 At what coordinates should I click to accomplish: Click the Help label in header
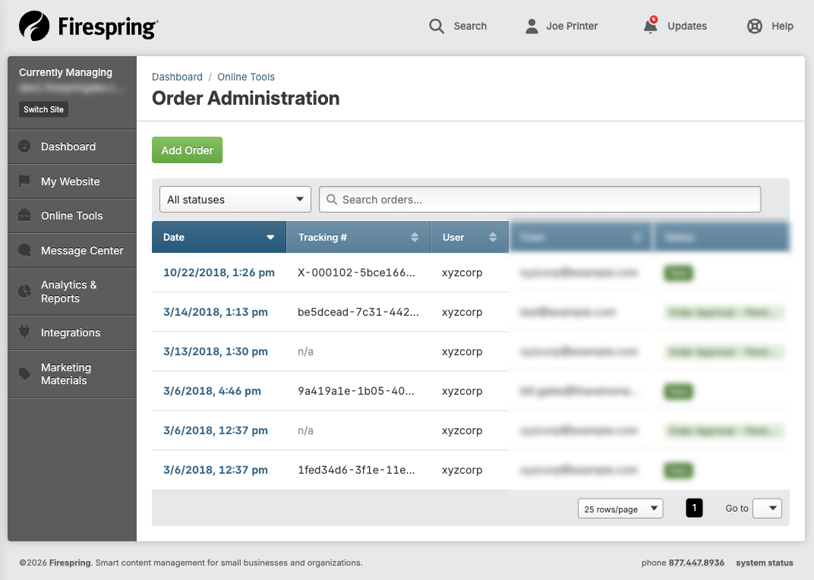(782, 26)
